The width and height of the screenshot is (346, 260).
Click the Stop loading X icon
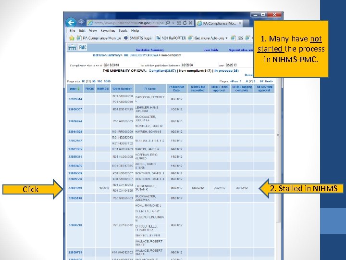click(191, 23)
